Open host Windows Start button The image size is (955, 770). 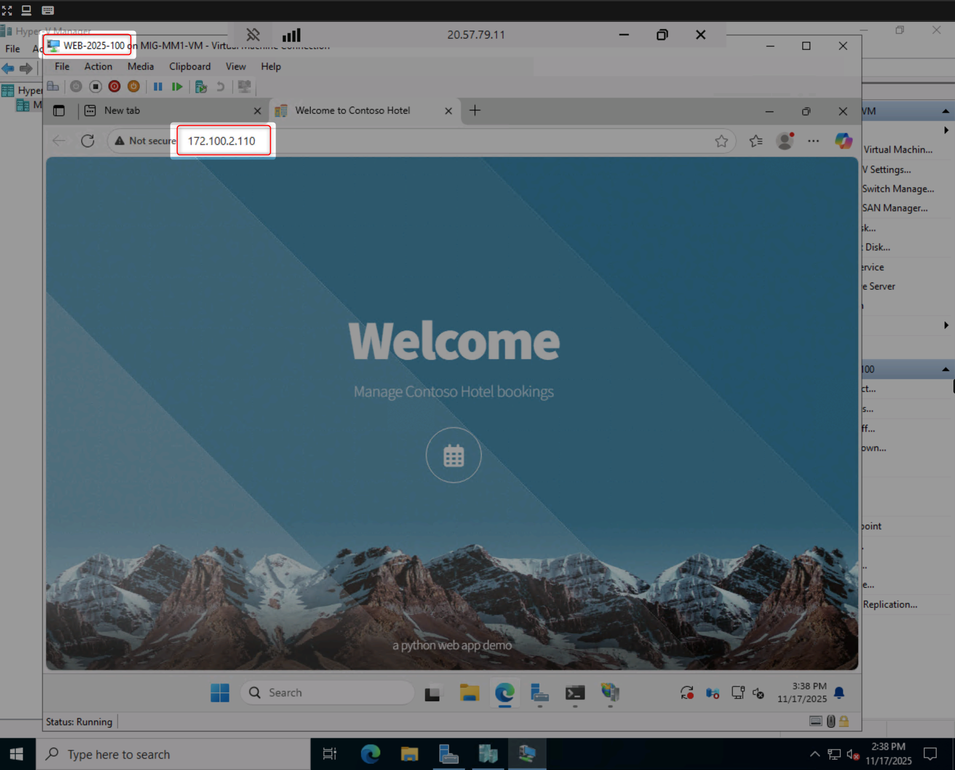pos(17,754)
